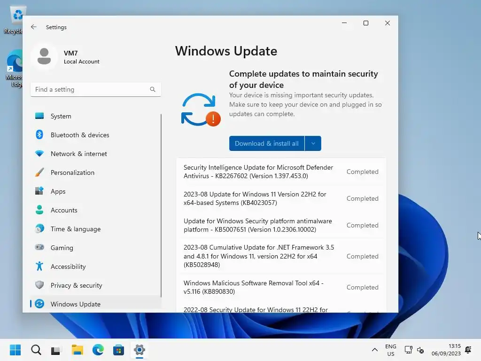This screenshot has width=481, height=361.
Task: Select the Accessibility figure icon
Action: pos(39,266)
